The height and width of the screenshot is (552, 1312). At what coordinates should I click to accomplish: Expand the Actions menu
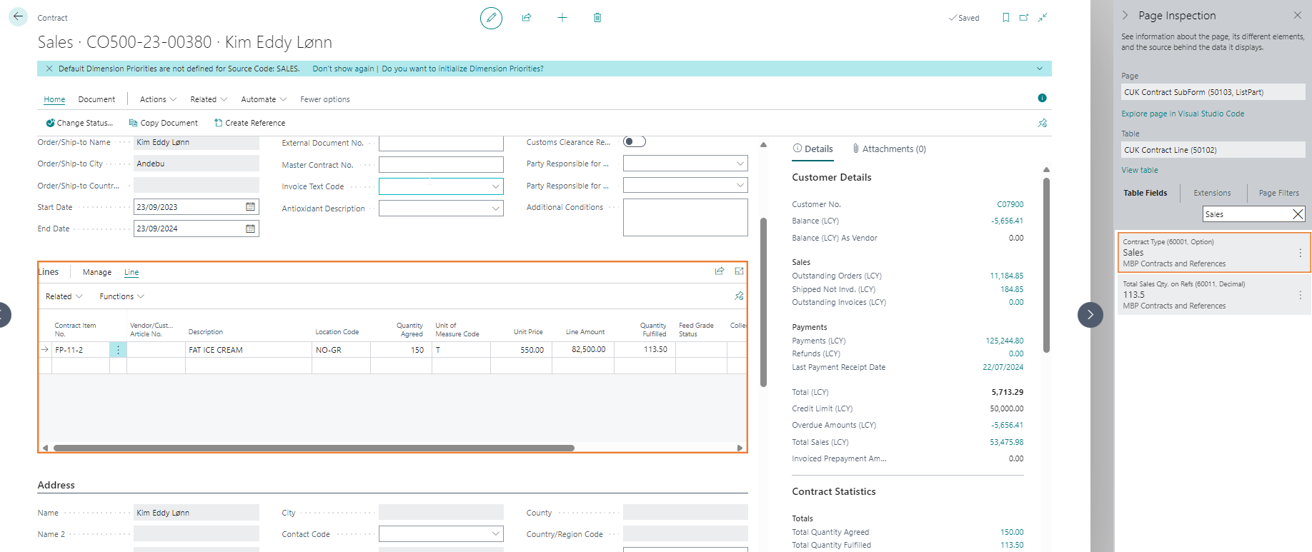[x=158, y=99]
